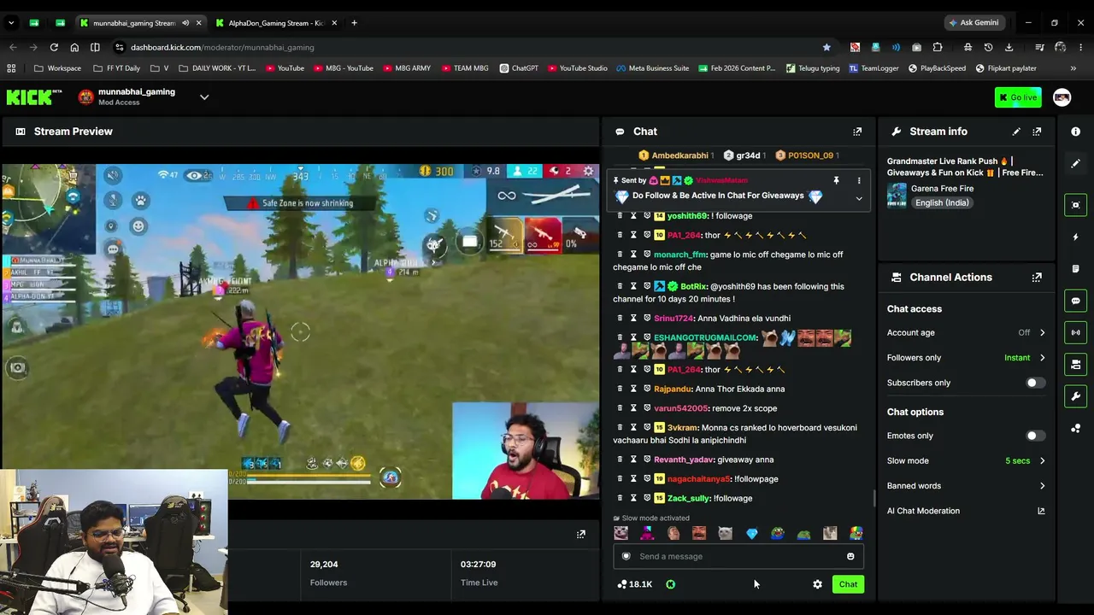Open chat settings gear icon
This screenshot has width=1094, height=615.
point(817,584)
